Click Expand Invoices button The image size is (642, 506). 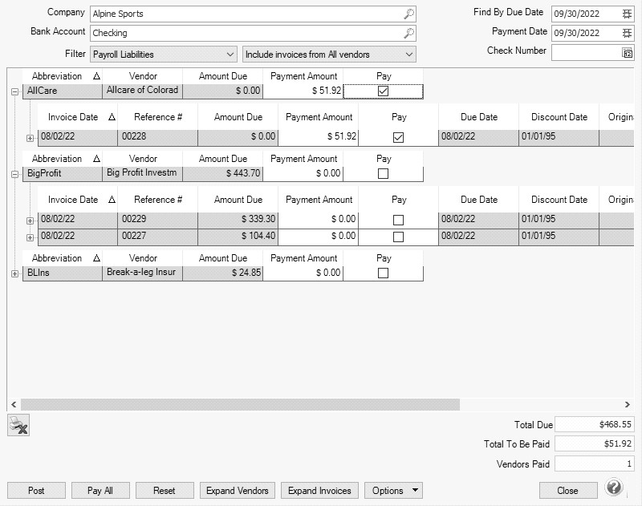coord(319,491)
